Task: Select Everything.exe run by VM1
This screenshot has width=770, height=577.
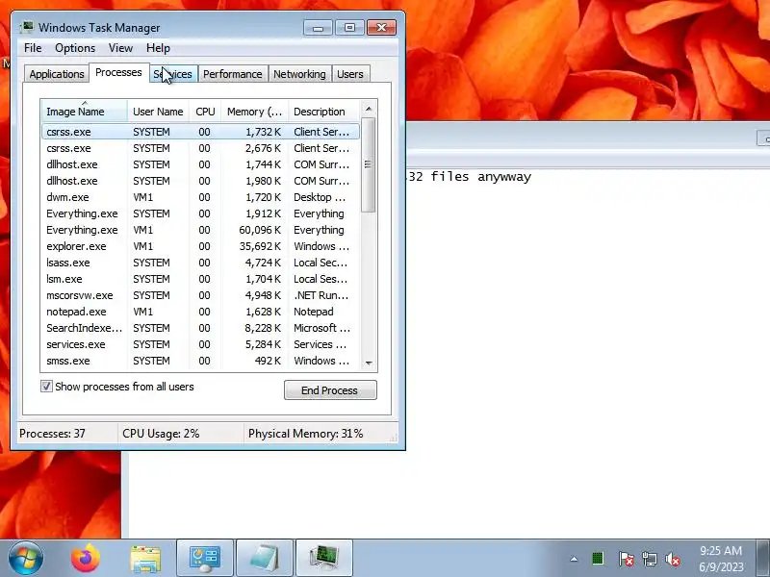Action: click(200, 230)
